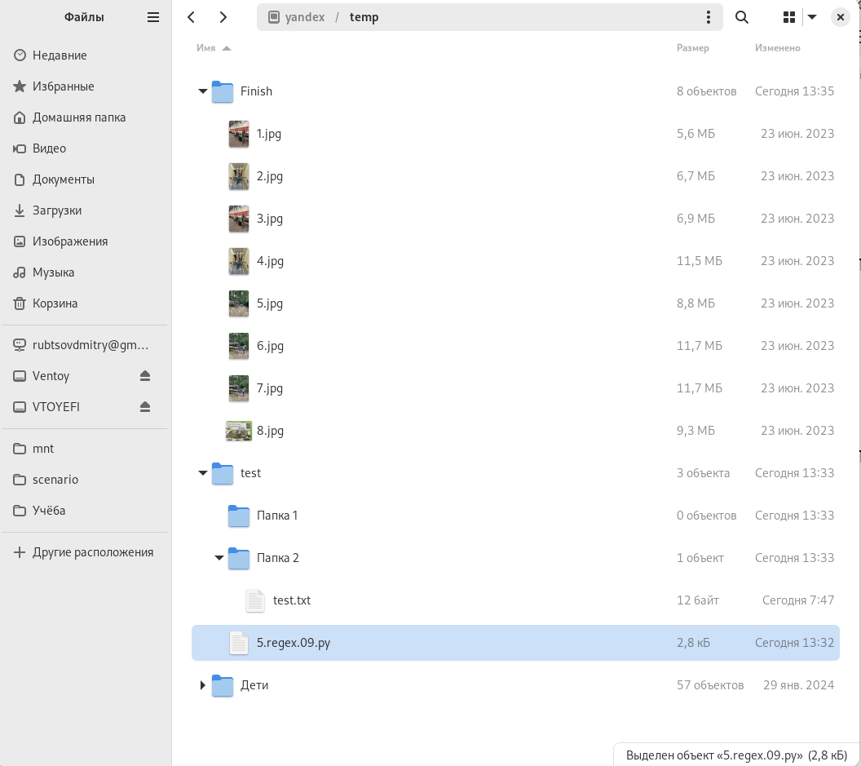Switch to grid view mode

tap(788, 17)
